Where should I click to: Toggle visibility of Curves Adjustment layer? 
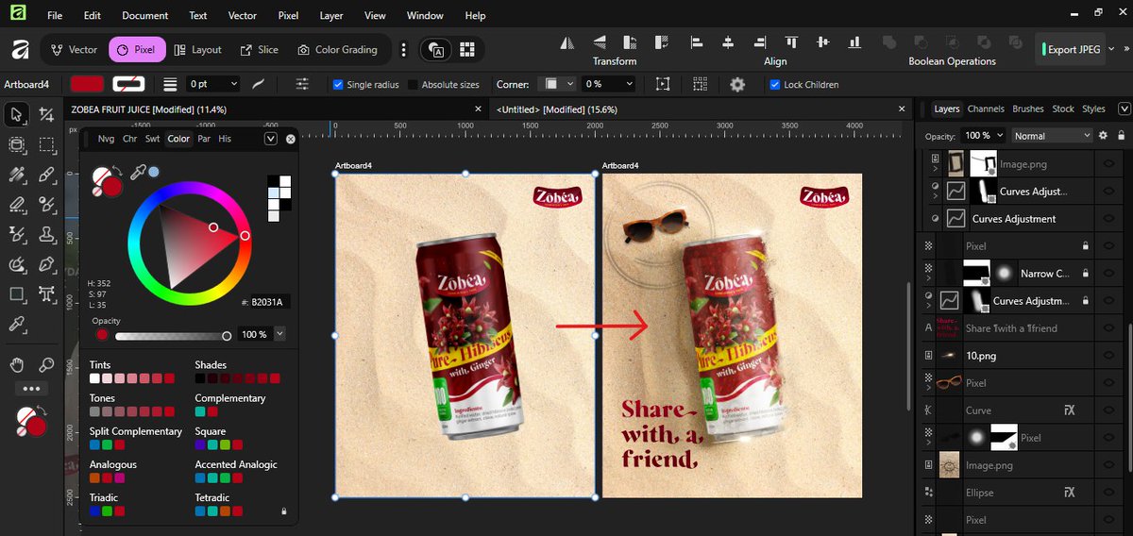point(1109,218)
